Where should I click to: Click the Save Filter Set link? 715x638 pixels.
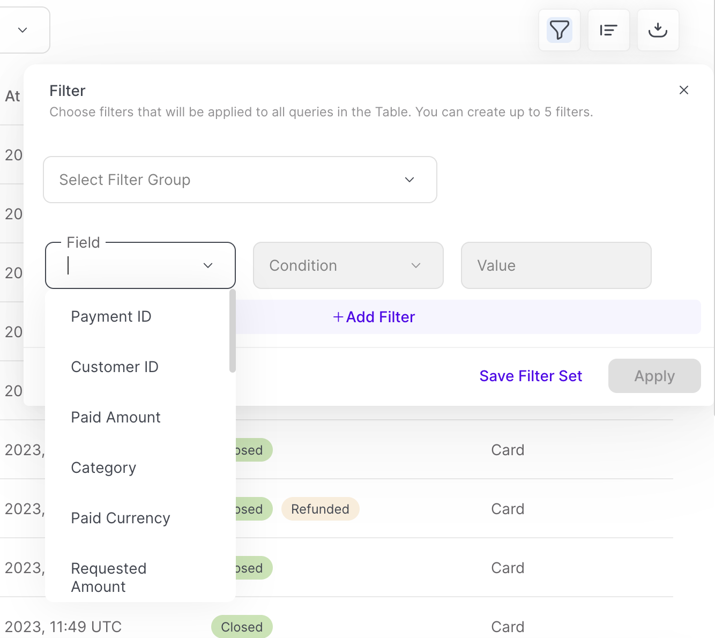tap(531, 376)
